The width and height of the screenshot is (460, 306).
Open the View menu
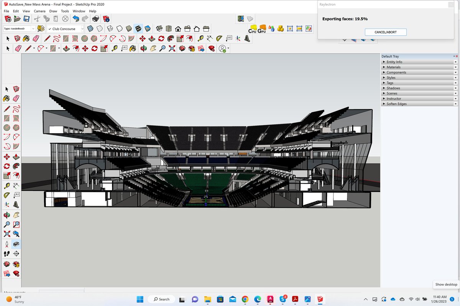click(x=26, y=11)
